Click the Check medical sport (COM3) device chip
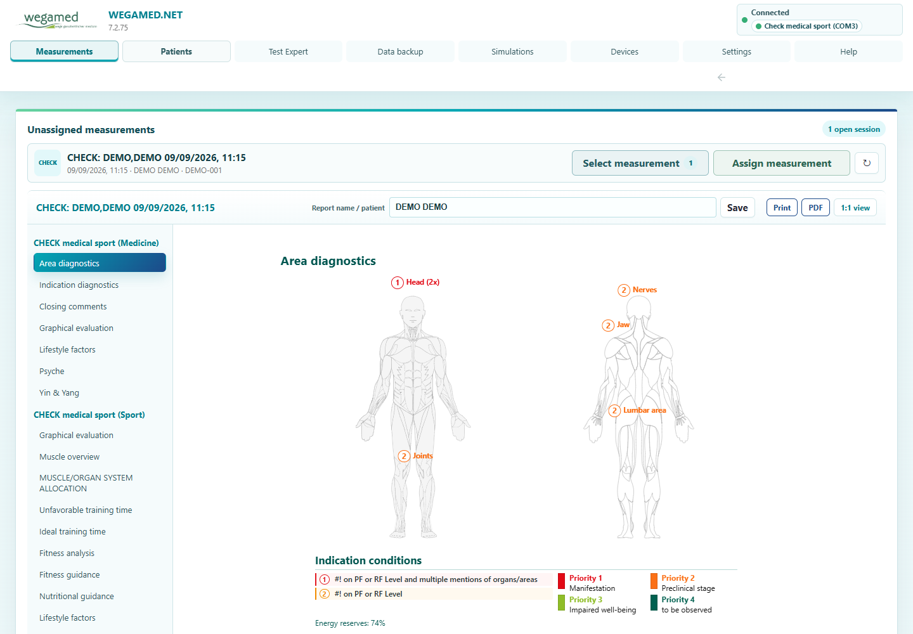 [x=806, y=26]
